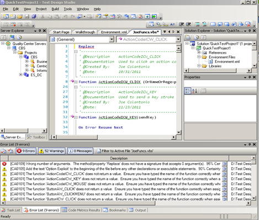Click the Decrease Indent toolbar icon
Viewport: 259px width, 220px height.
click(181, 24)
